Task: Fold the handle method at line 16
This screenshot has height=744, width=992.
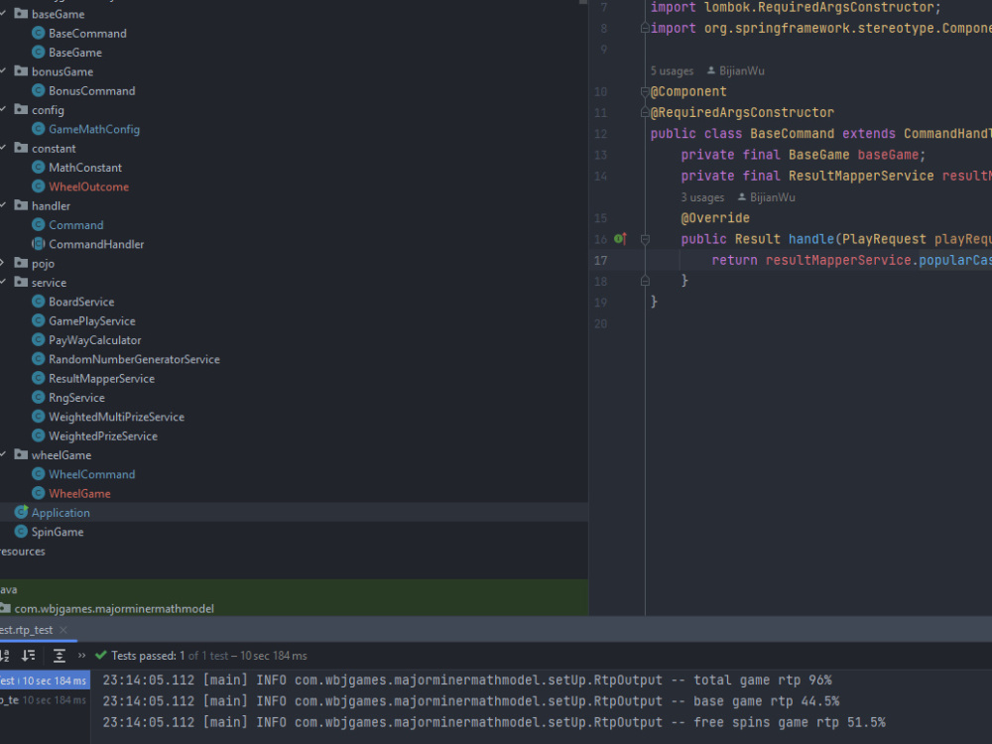Action: [x=645, y=239]
